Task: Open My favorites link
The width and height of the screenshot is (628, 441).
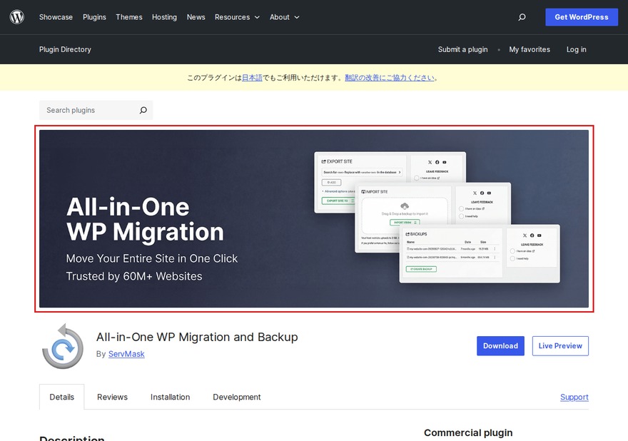Action: coord(530,49)
